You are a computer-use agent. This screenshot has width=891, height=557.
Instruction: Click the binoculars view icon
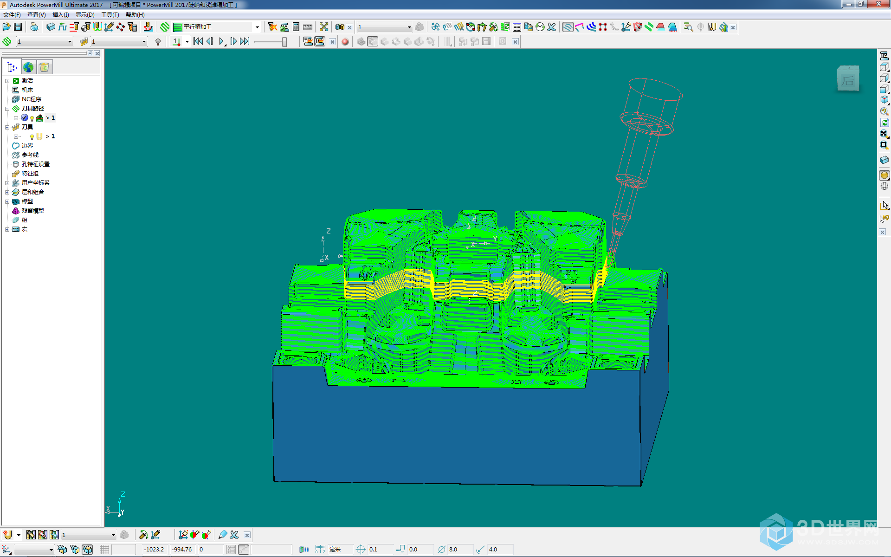(340, 27)
